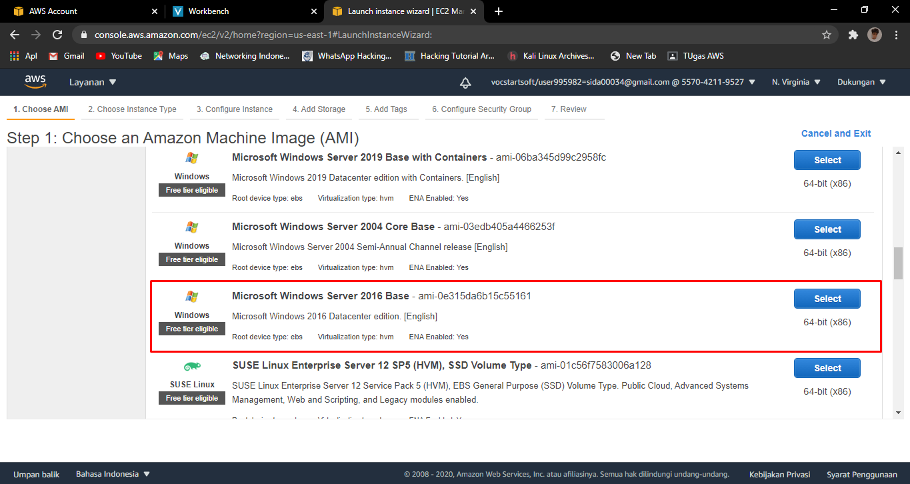910x484 pixels.
Task: Select Microsoft Windows Server 2016 Base AMI
Action: click(827, 299)
